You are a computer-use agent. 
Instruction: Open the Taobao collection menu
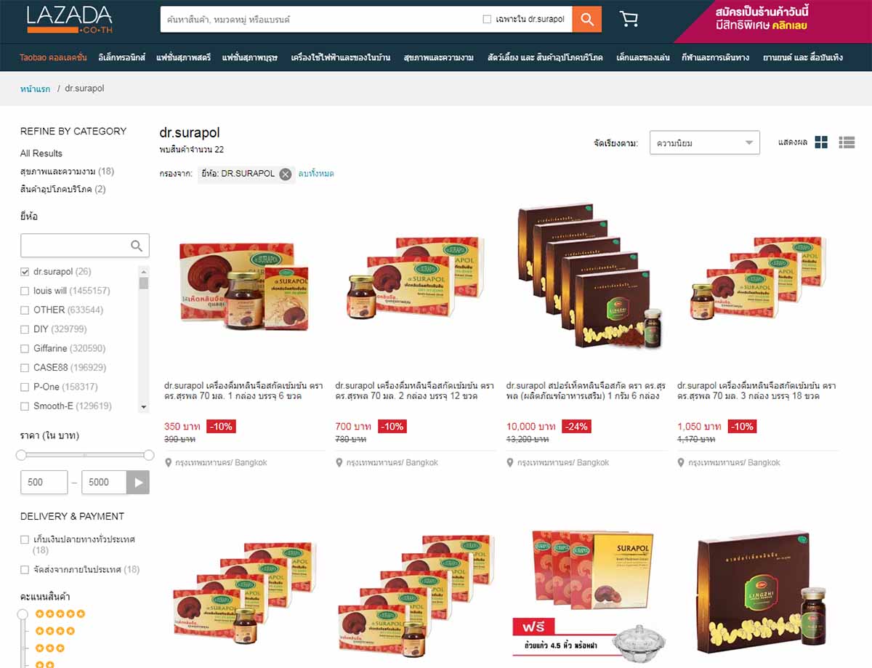coord(53,57)
